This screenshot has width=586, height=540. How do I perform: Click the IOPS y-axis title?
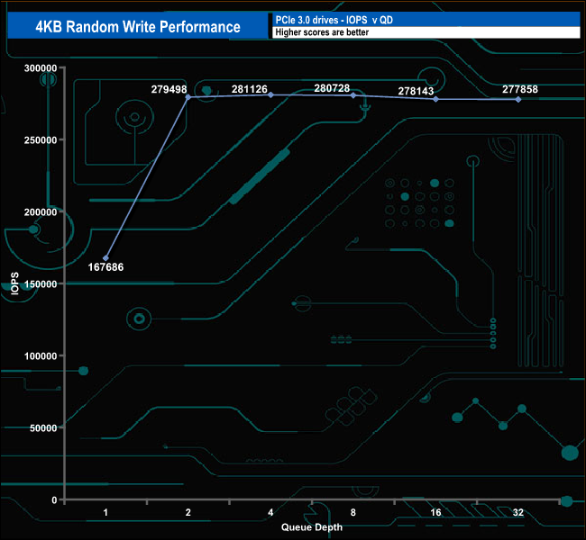coord(15,283)
